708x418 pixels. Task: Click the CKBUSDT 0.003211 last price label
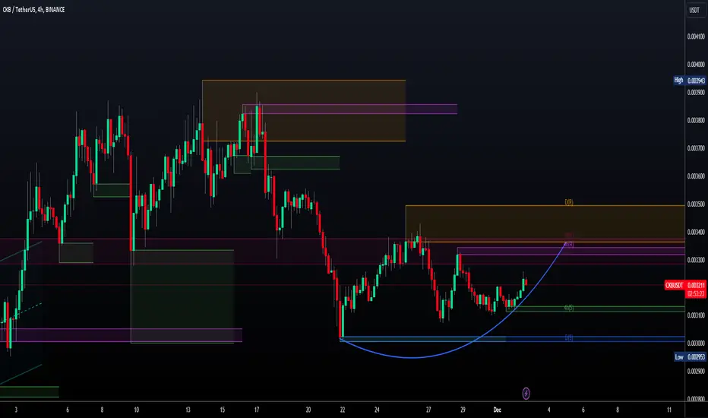(x=685, y=285)
